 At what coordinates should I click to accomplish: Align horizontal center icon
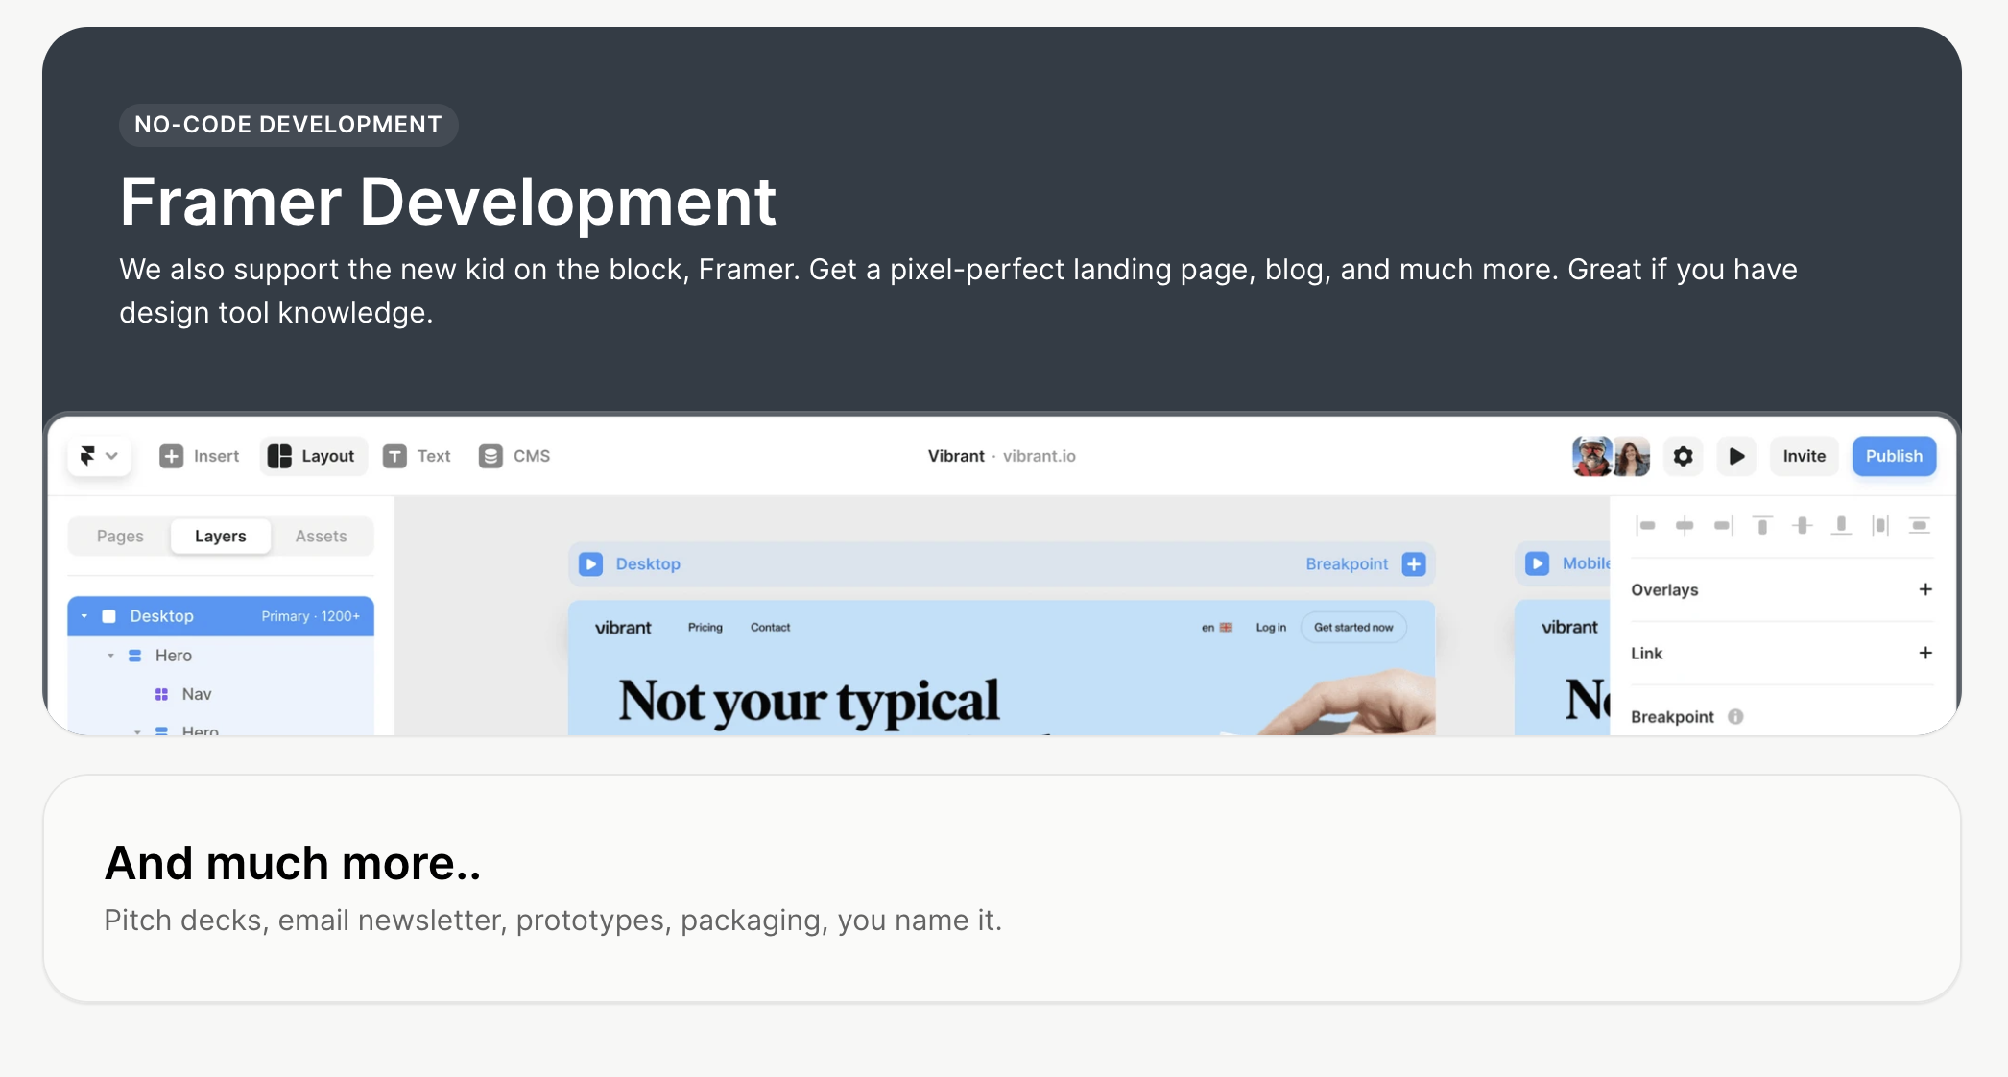[1685, 525]
